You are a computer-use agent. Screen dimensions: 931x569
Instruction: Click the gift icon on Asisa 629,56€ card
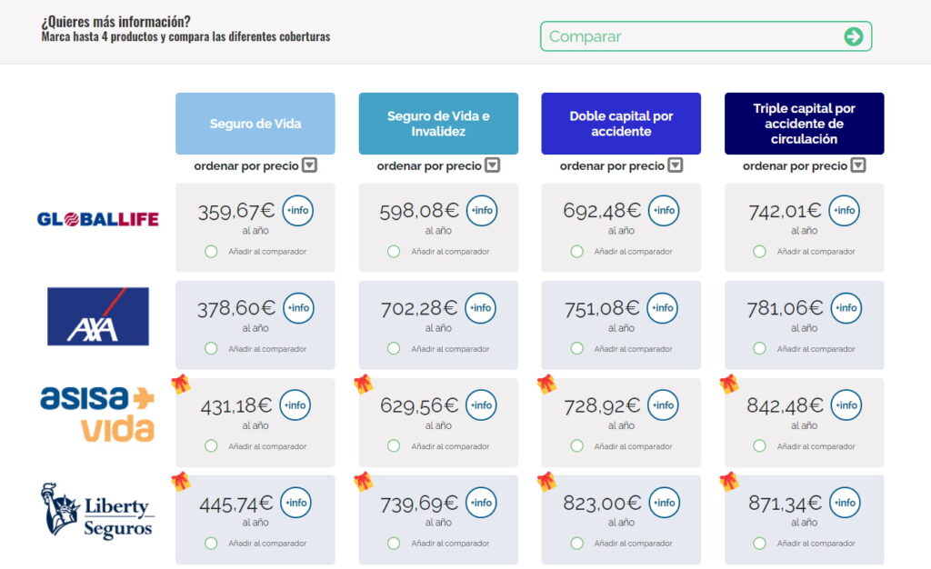(x=364, y=384)
